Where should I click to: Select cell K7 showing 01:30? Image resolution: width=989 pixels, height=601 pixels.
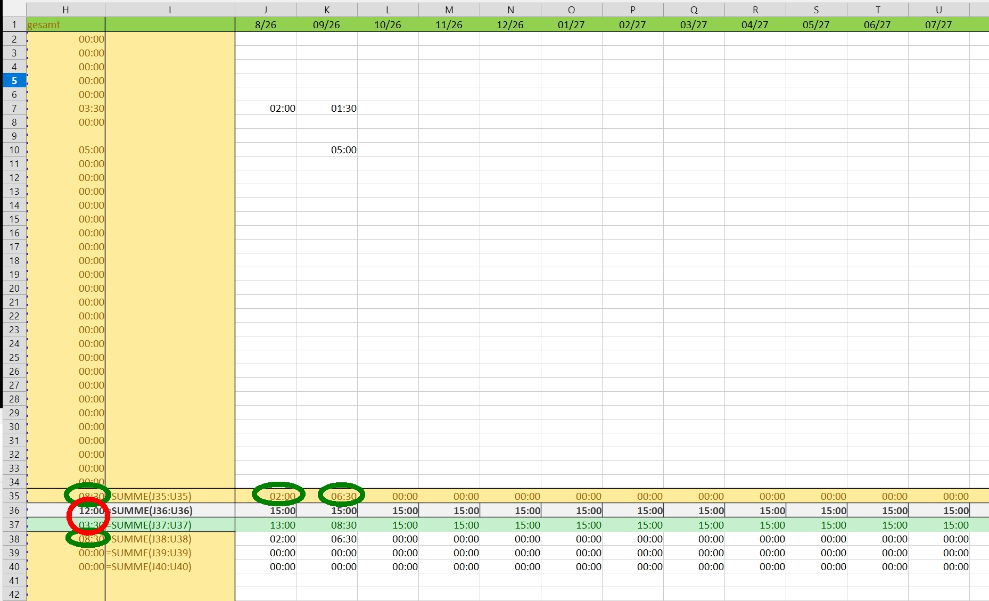(x=327, y=108)
